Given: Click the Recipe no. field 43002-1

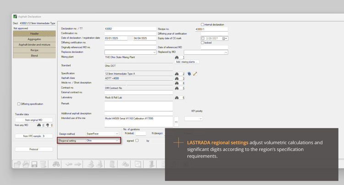Looking at the screenshot, I should coord(211,29).
